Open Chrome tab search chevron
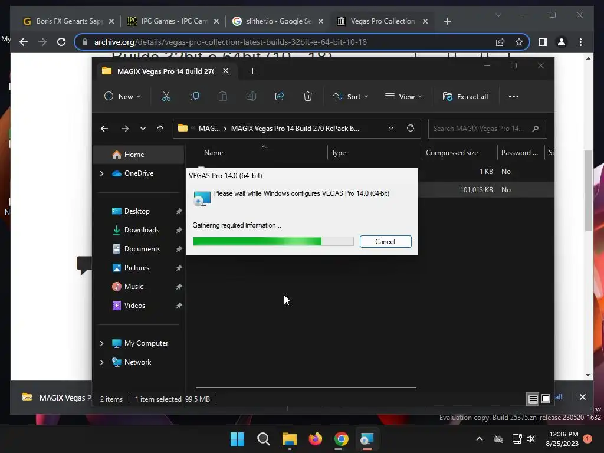Screen dimensions: 604x453 (x=498, y=15)
